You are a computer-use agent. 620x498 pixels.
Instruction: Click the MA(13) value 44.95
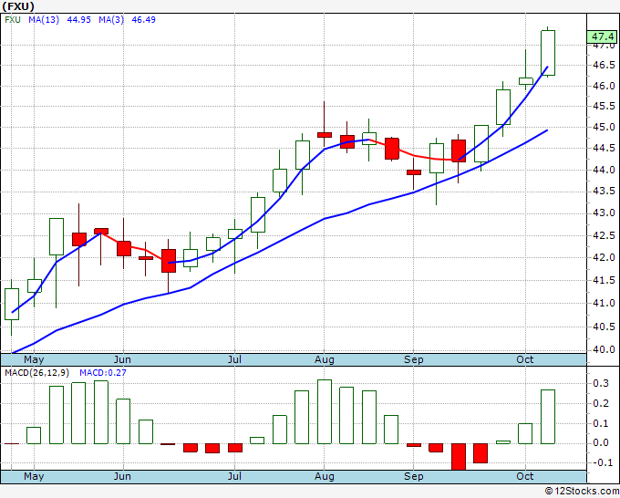pyautogui.click(x=79, y=20)
